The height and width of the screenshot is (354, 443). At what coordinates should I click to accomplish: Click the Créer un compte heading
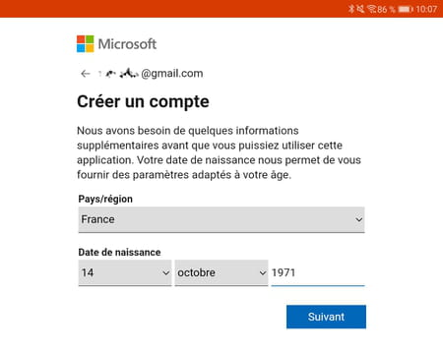click(x=143, y=101)
